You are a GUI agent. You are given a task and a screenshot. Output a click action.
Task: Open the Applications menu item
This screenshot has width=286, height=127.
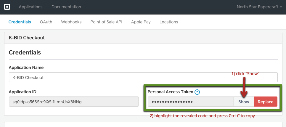click(31, 7)
